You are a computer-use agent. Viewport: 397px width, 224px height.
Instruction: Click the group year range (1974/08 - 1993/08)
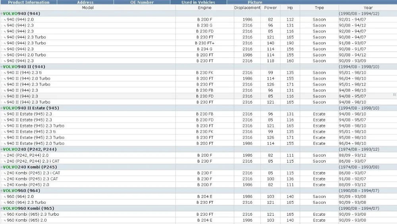359,167
